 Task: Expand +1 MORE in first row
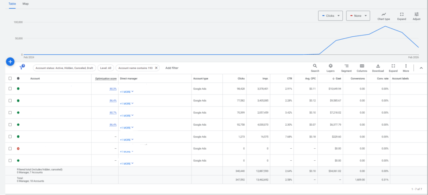pyautogui.click(x=127, y=91)
